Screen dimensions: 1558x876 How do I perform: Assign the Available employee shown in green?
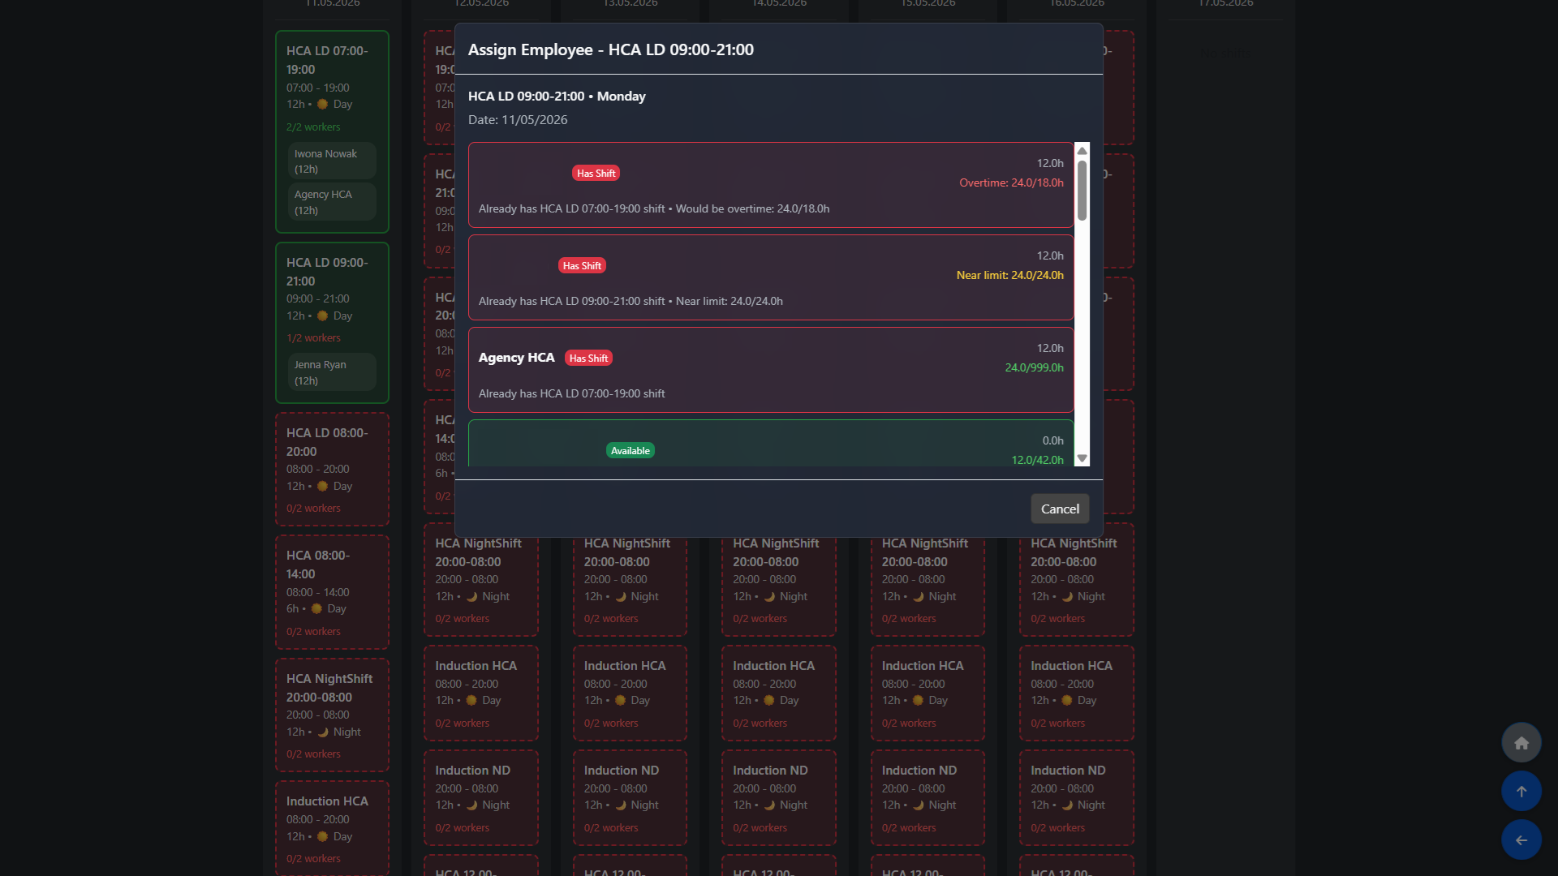pos(771,446)
